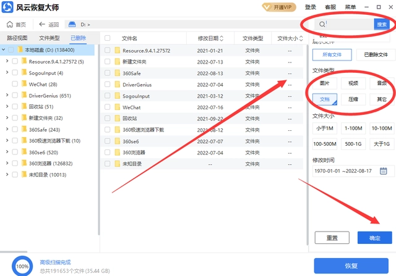Check the 360Safe row checkbox in list
This screenshot has width=396, height=276.
tap(107, 73)
